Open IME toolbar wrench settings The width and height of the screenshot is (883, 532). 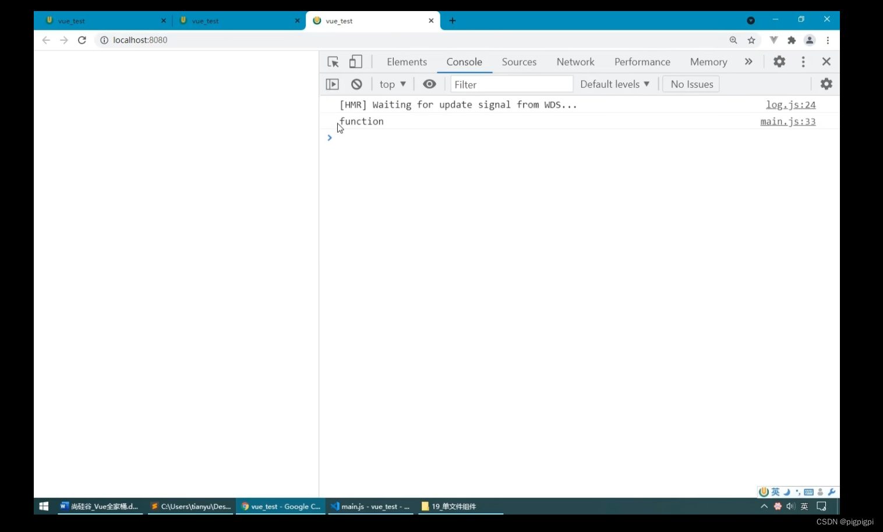(832, 492)
